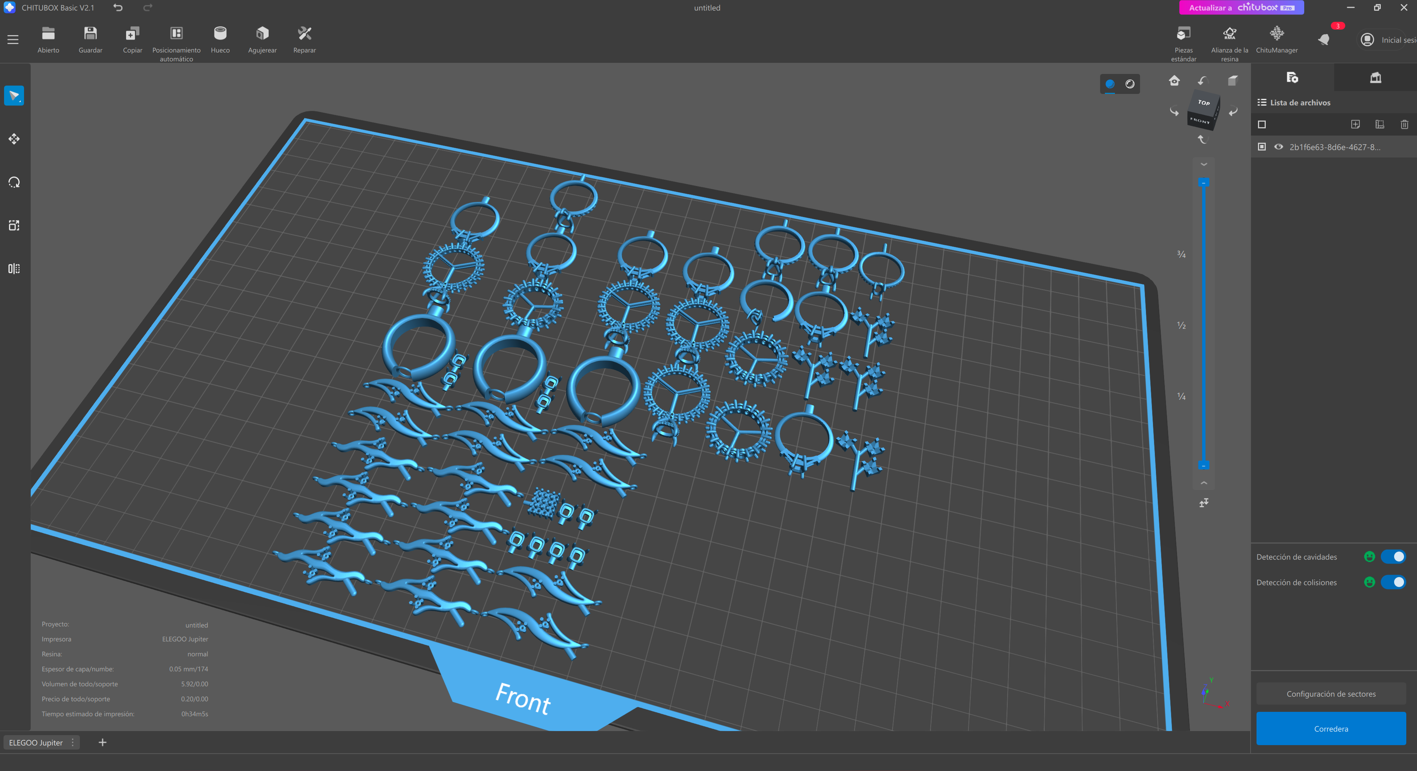Viewport: 1417px width, 771px height.
Task: Click the bottom handle of layer slider
Action: point(1204,466)
